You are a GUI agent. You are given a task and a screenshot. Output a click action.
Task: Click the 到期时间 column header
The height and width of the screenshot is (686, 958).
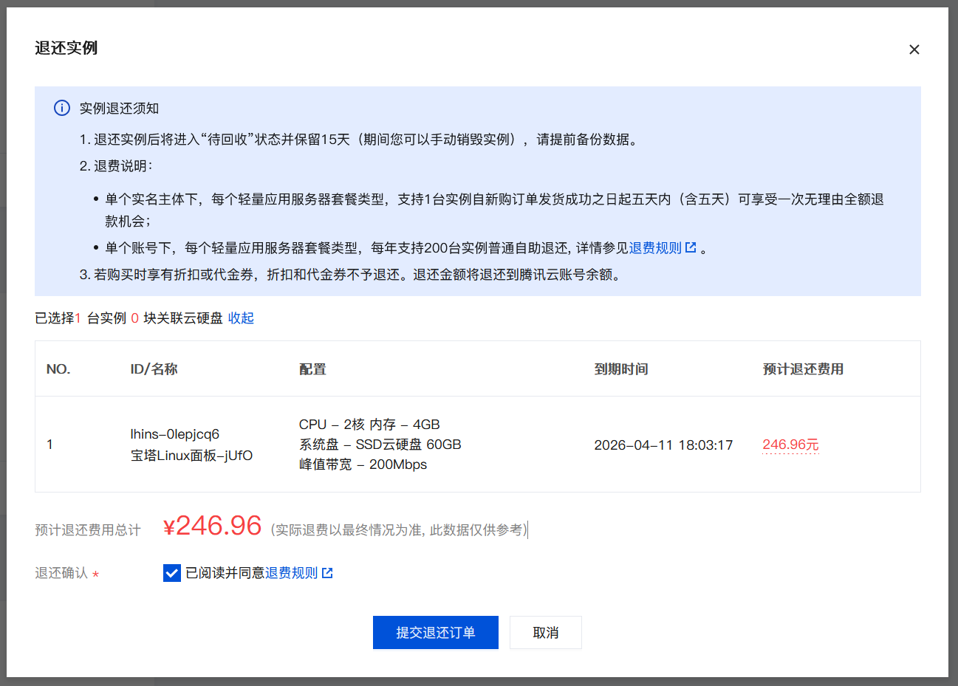pyautogui.click(x=621, y=368)
